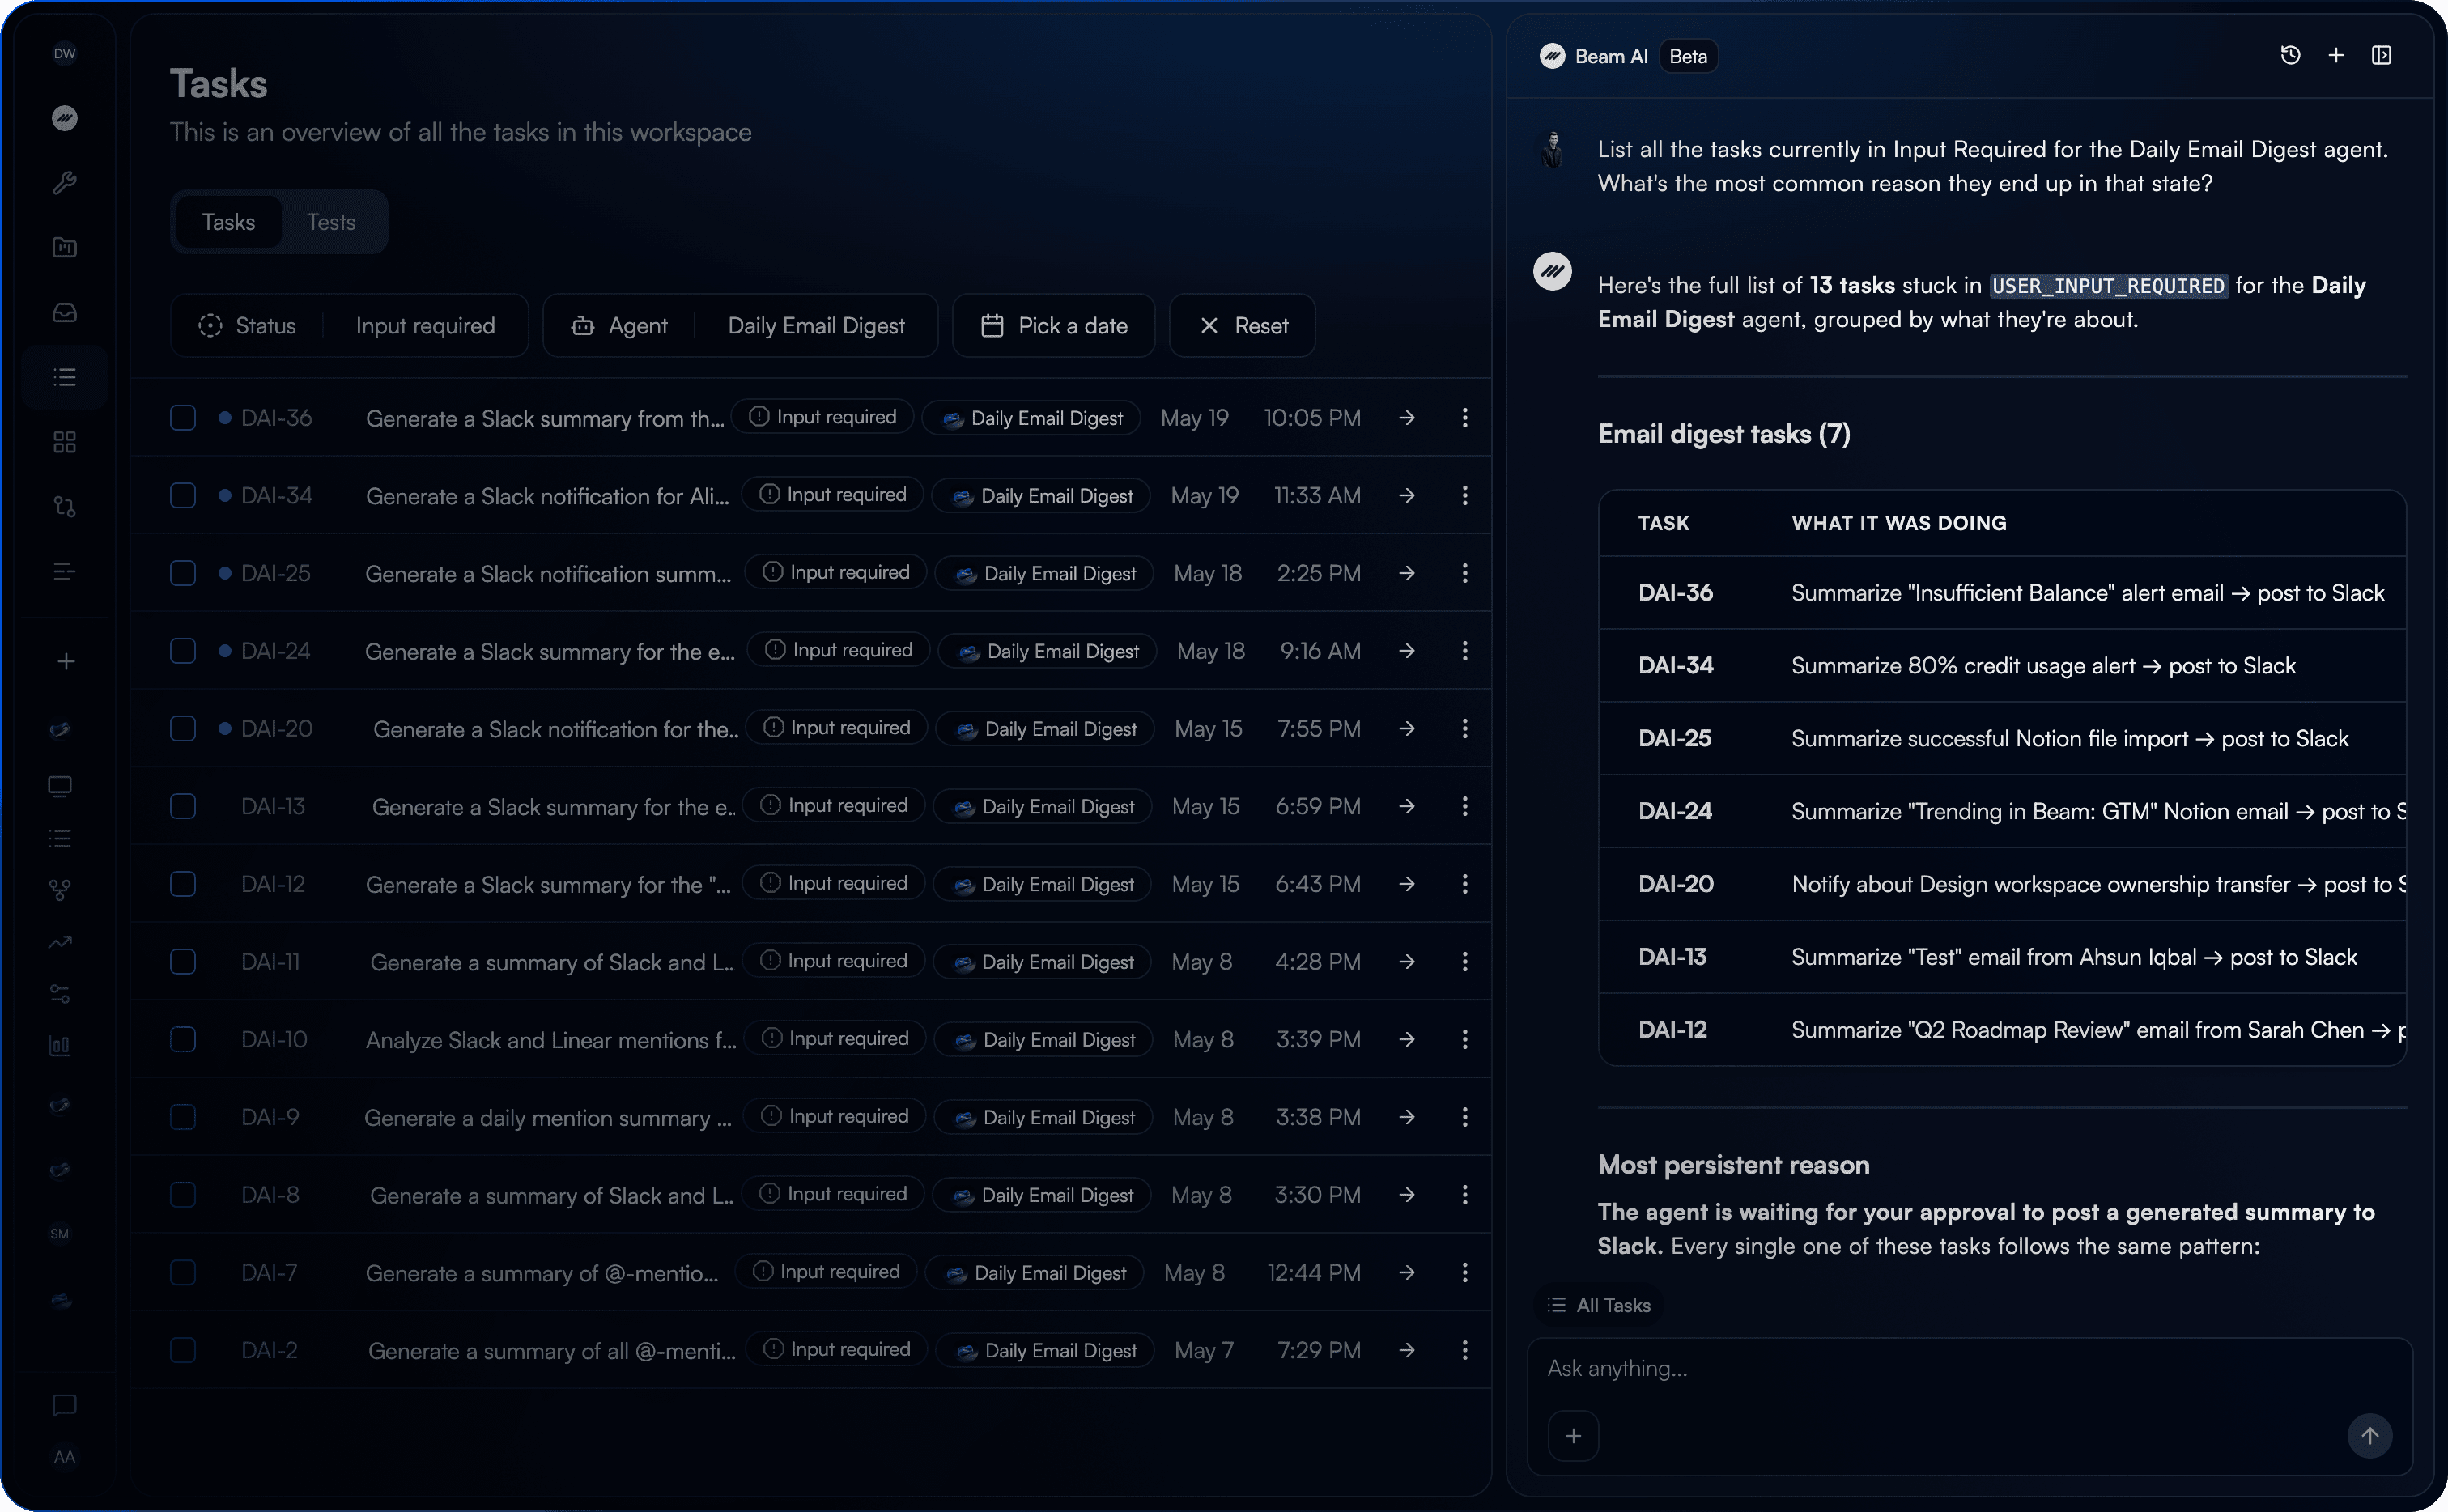Add attachment with plus button in chat
This screenshot has width=2448, height=1512.
(1573, 1436)
